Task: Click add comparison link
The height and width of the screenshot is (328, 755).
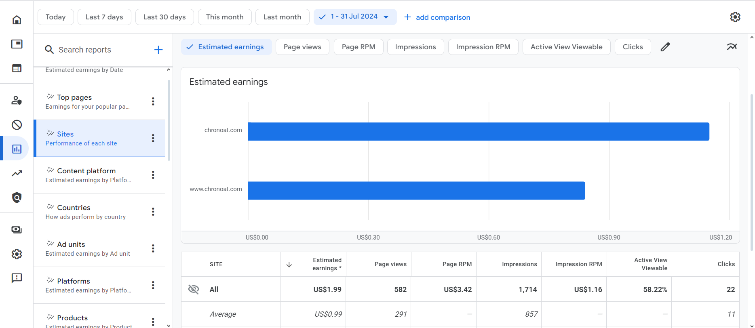Action: pyautogui.click(x=437, y=17)
